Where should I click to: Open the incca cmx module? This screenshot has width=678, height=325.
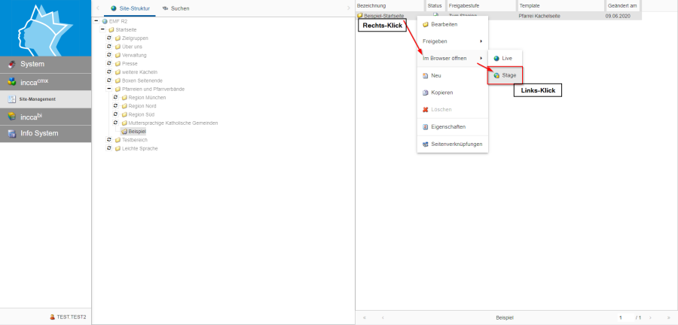click(45, 81)
